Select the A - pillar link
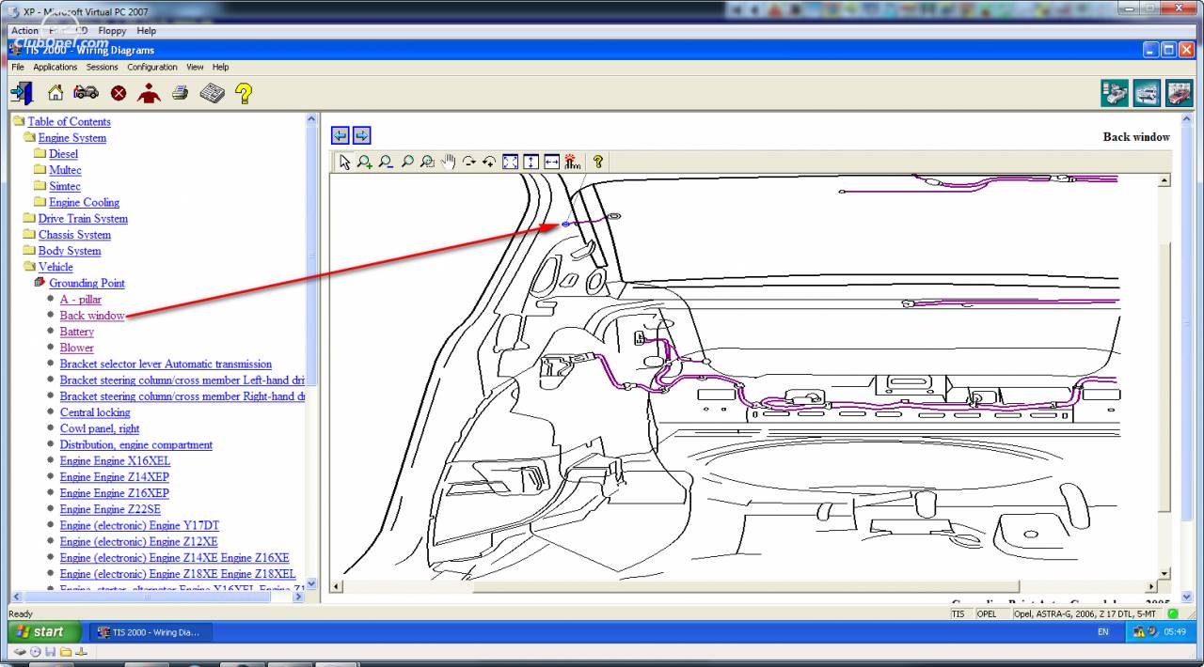The image size is (1204, 667). point(81,299)
